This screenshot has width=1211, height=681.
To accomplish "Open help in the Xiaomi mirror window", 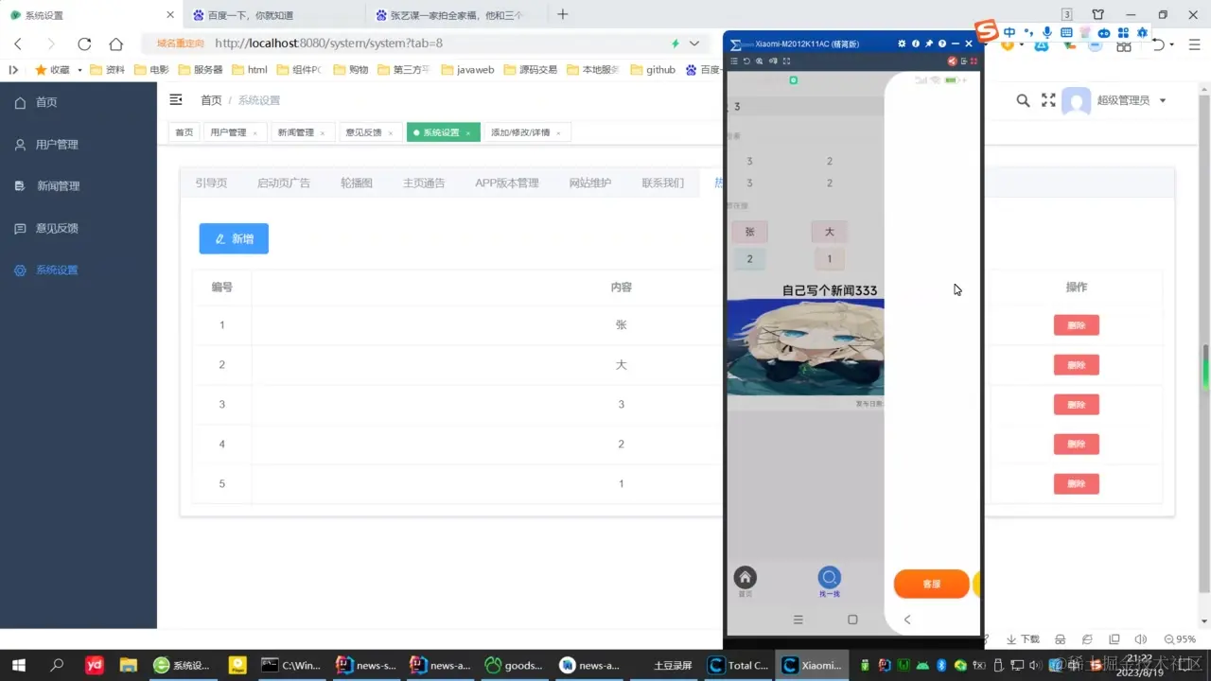I will (x=941, y=44).
